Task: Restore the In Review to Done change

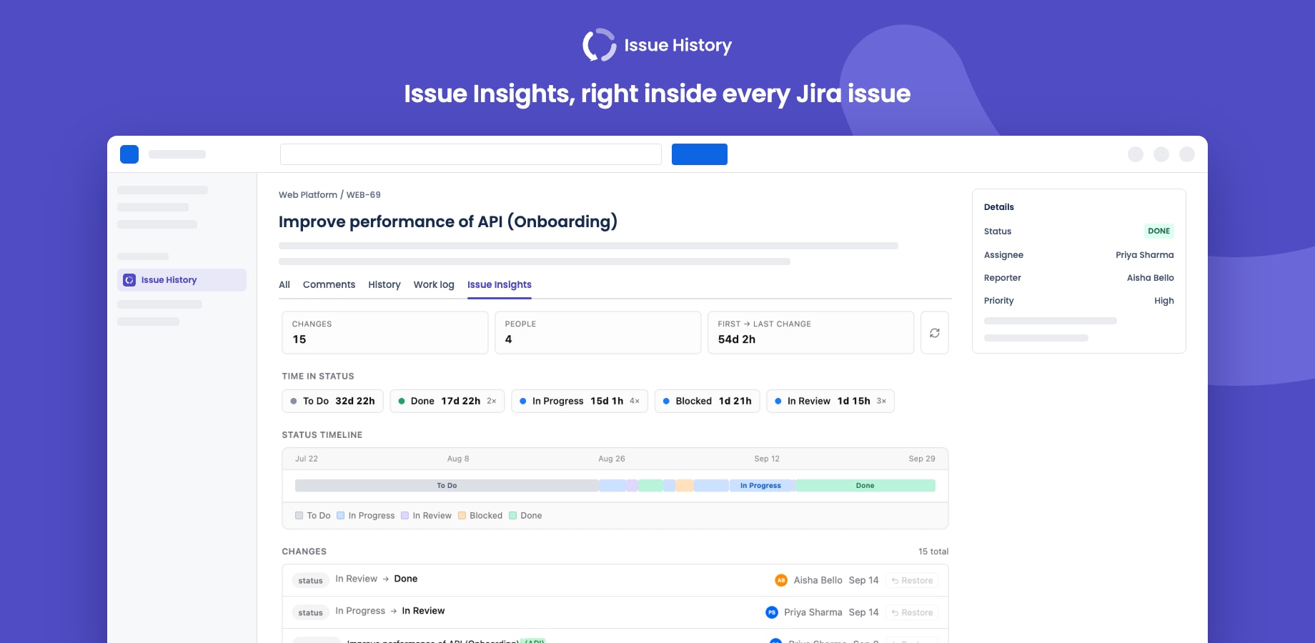Action: (912, 580)
